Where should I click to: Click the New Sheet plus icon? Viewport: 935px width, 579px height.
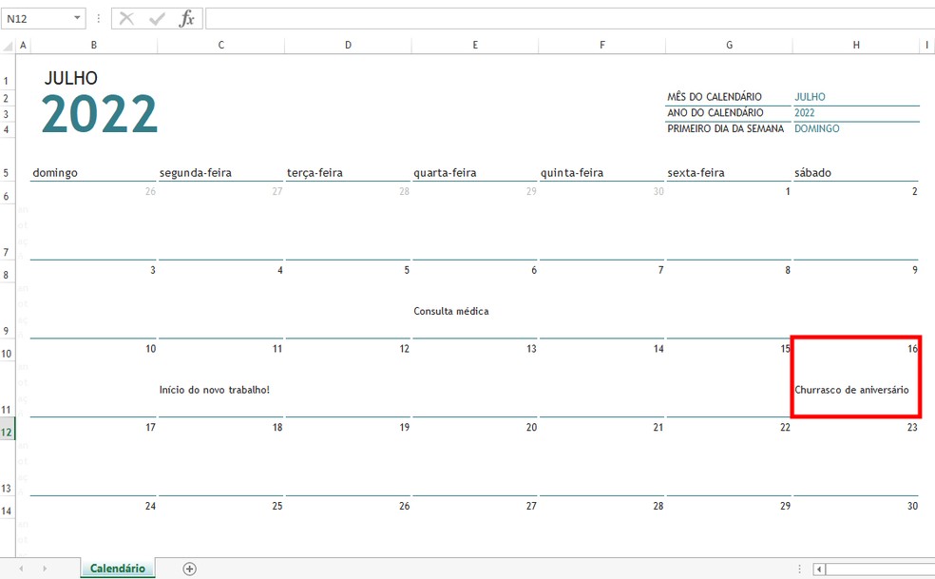click(x=189, y=568)
